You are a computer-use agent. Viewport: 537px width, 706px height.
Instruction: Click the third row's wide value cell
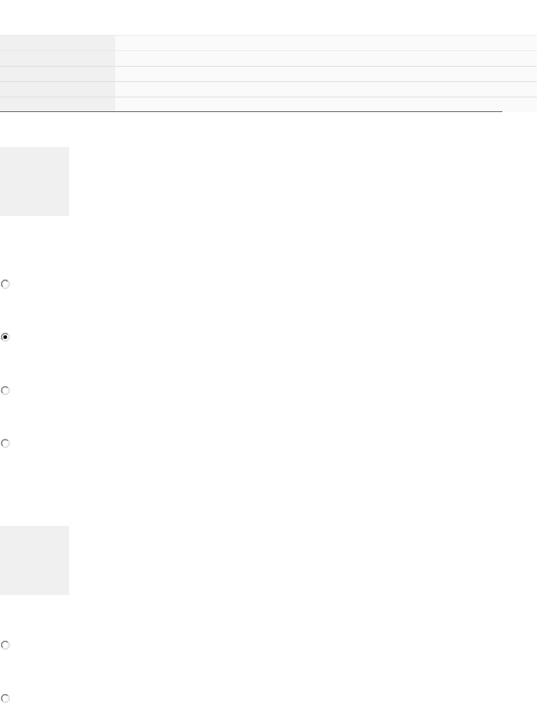tap(325, 74)
